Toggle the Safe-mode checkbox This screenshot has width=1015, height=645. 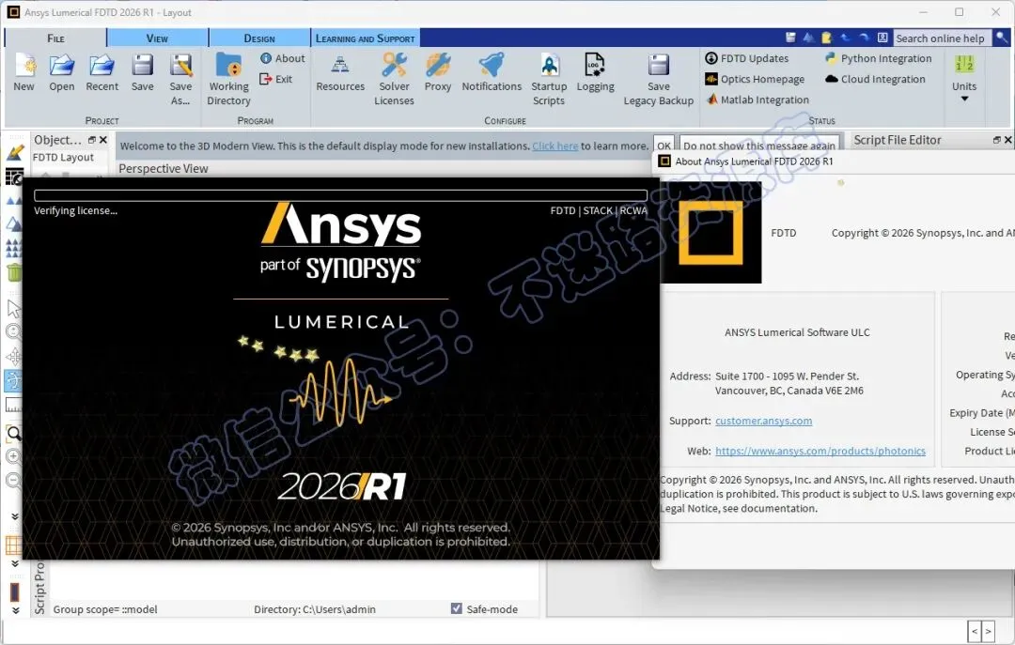point(457,608)
